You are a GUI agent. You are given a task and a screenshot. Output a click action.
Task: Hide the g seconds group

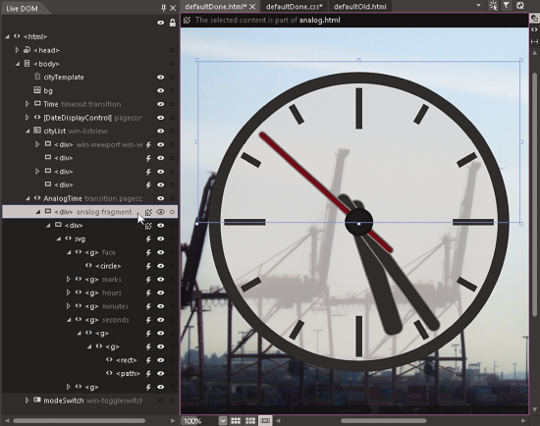[160, 320]
